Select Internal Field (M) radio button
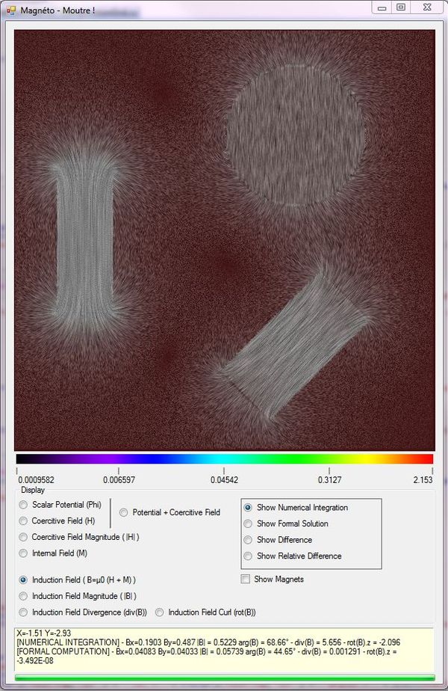Image resolution: width=448 pixels, height=691 pixels. [24, 553]
